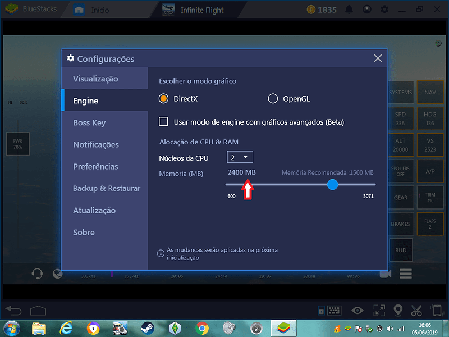
Task: Toggle SPOILERS OFF in game
Action: pyautogui.click(x=401, y=171)
